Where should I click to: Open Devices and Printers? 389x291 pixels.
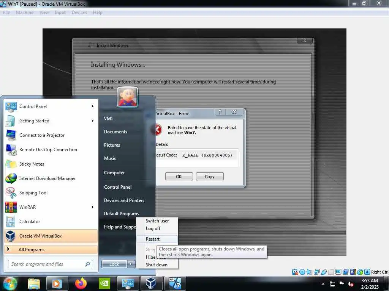click(x=124, y=200)
